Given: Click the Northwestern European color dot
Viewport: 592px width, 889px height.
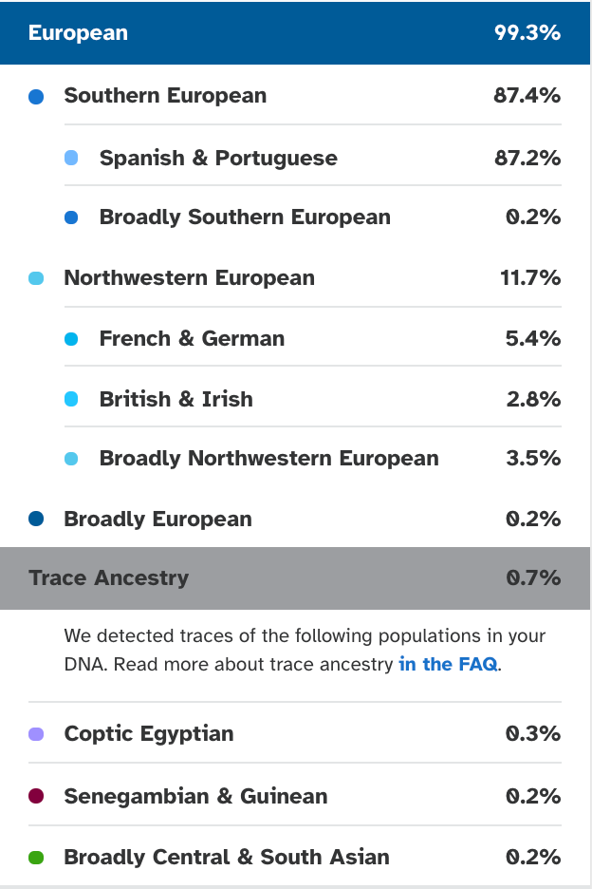Looking at the screenshot, I should coord(36,278).
